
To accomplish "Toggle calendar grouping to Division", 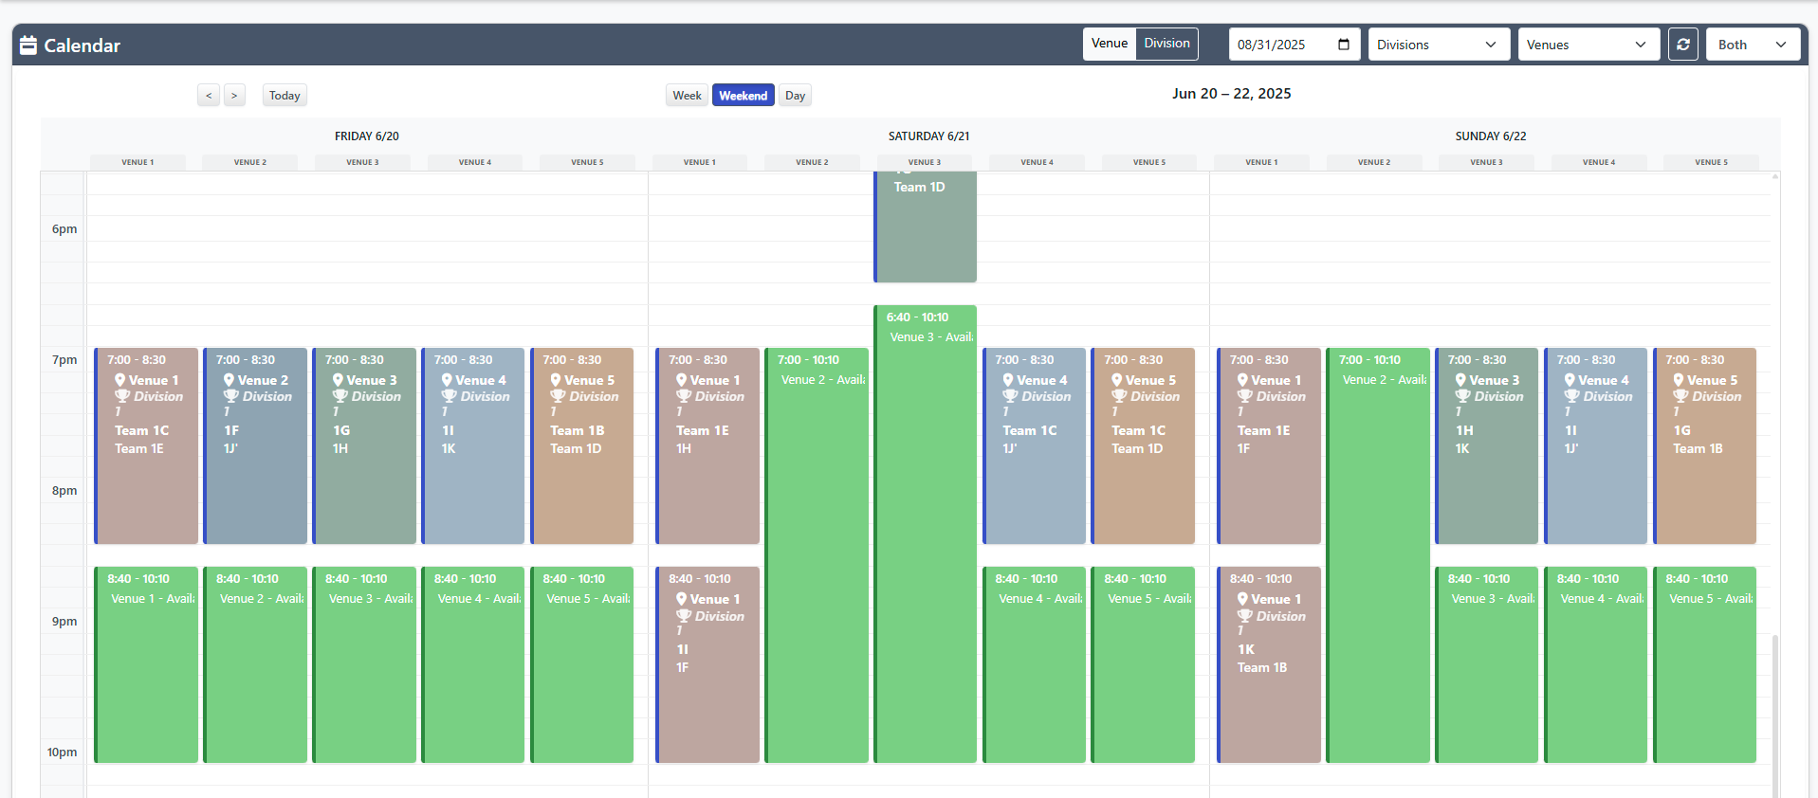I will [1166, 44].
